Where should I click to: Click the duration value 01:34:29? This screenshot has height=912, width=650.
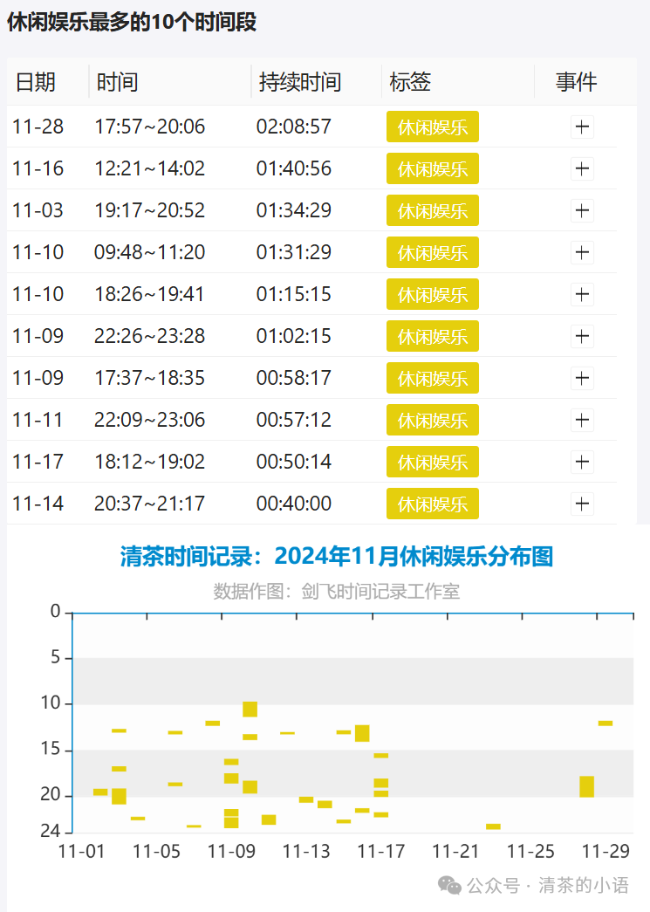point(294,210)
